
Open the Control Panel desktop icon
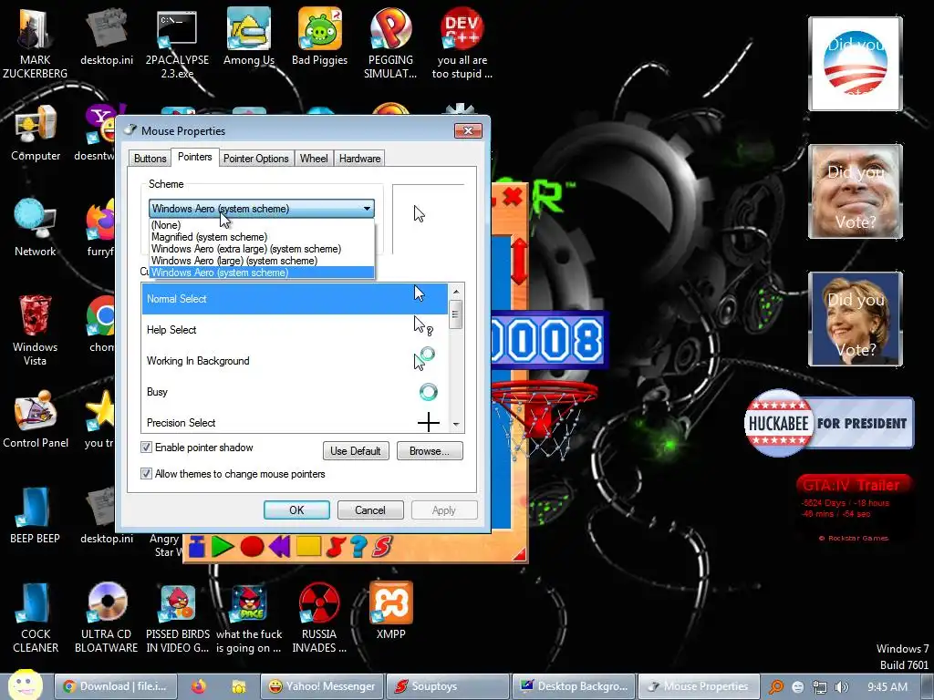click(x=36, y=419)
